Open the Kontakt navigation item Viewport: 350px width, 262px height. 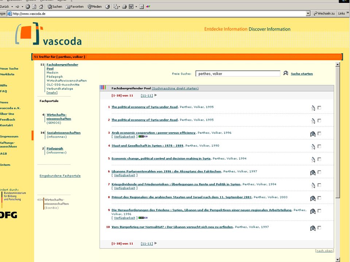point(7,126)
